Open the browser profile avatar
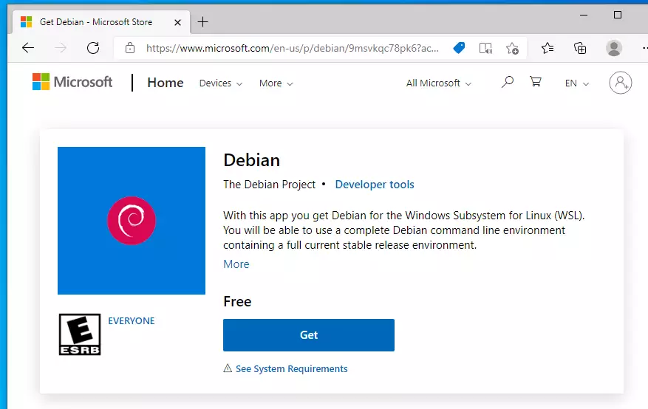This screenshot has width=648, height=409. point(614,48)
